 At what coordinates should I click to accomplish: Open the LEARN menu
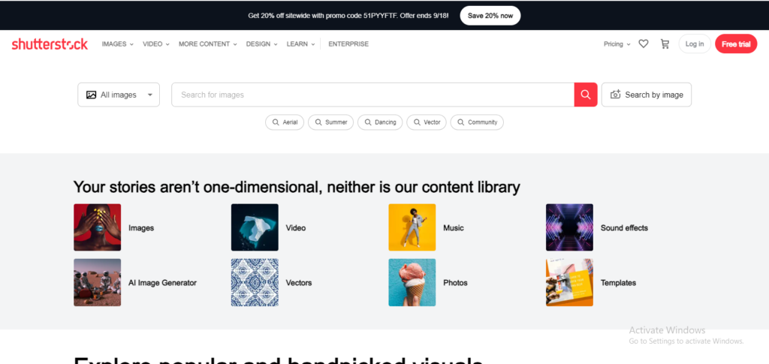pos(300,44)
